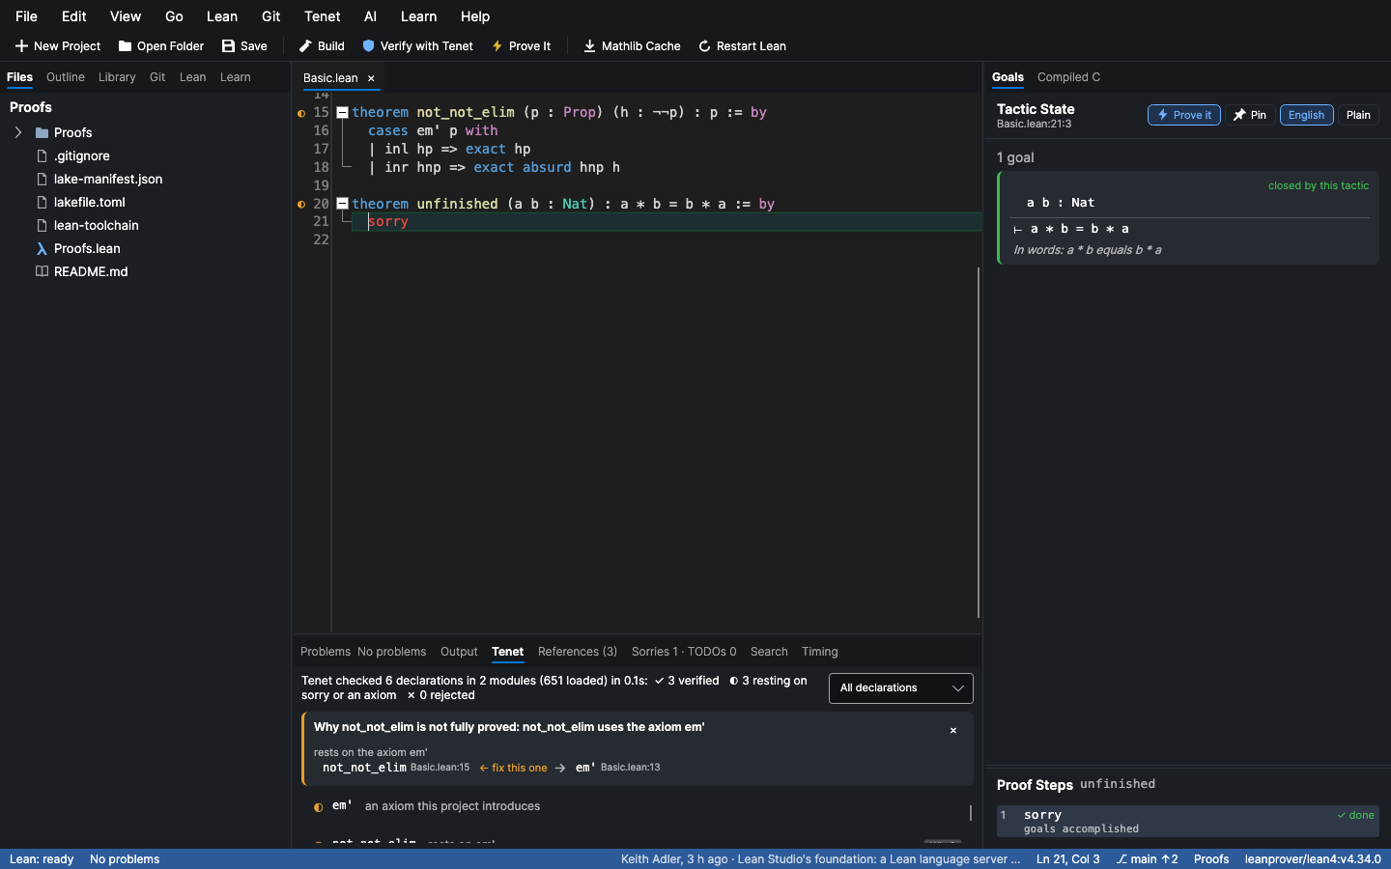Click the editor vertical scrollbar
The height and width of the screenshot is (869, 1391).
click(979, 442)
